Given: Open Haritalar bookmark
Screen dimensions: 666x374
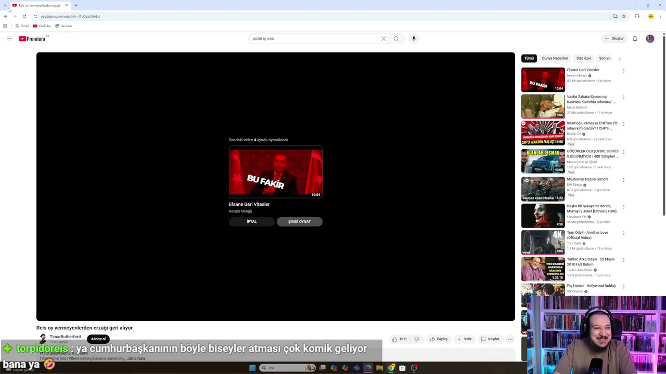Looking at the screenshot, I should pyautogui.click(x=63, y=26).
